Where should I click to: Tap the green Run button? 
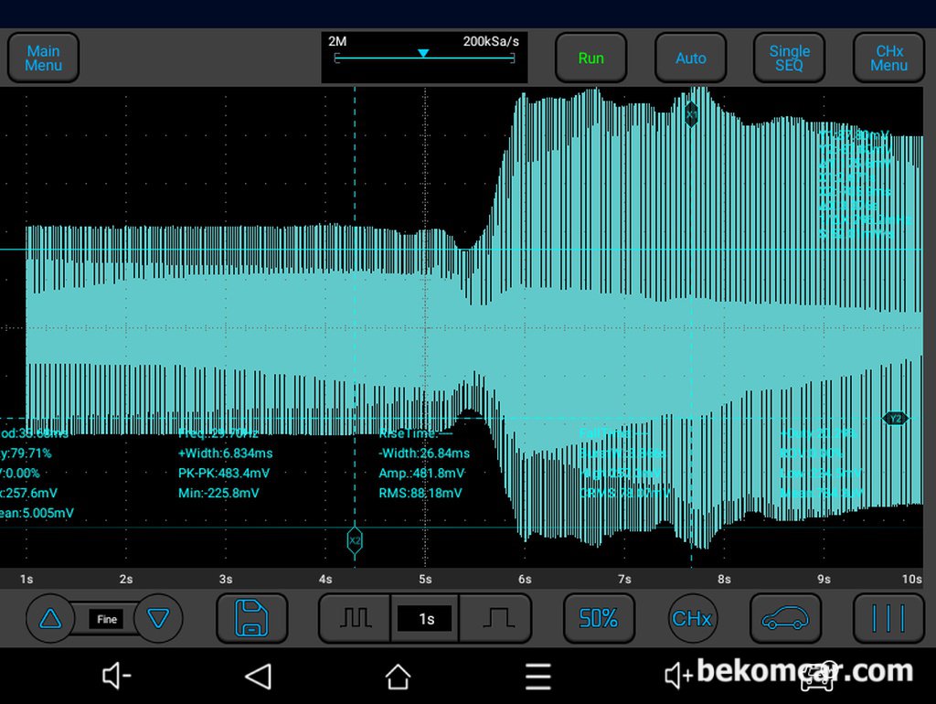(x=591, y=58)
